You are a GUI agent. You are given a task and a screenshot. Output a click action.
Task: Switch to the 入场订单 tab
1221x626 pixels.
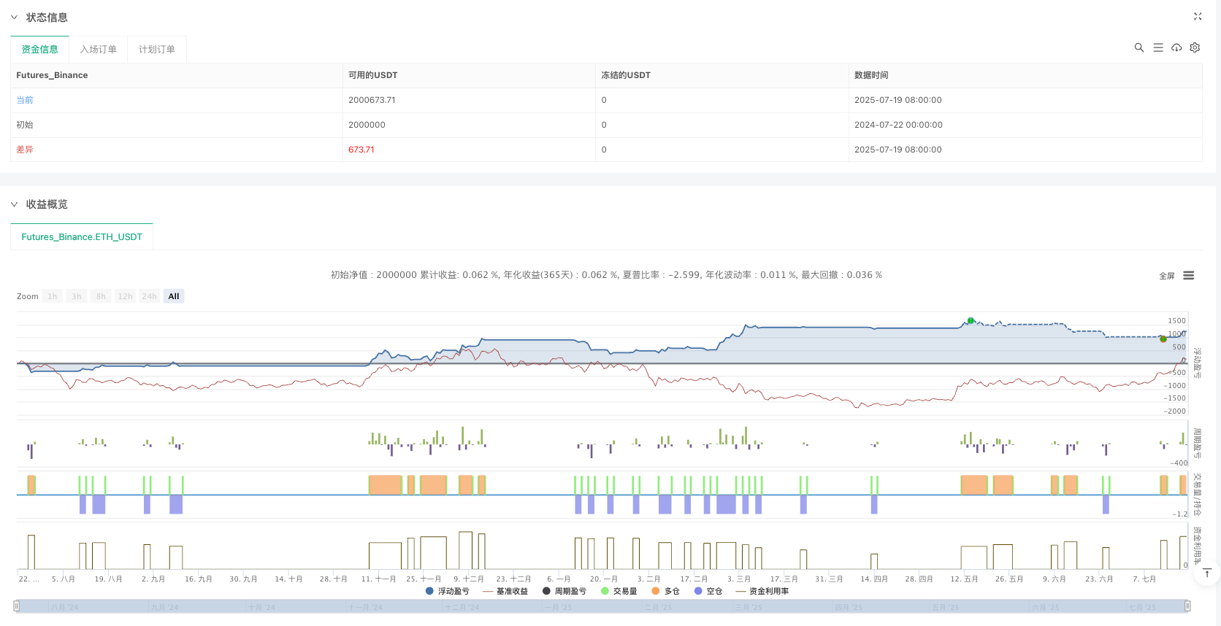tap(98, 50)
